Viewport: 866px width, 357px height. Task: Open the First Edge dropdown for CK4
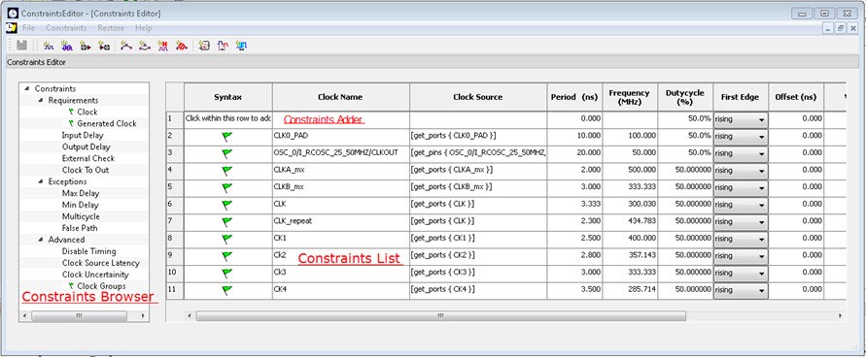pyautogui.click(x=740, y=290)
